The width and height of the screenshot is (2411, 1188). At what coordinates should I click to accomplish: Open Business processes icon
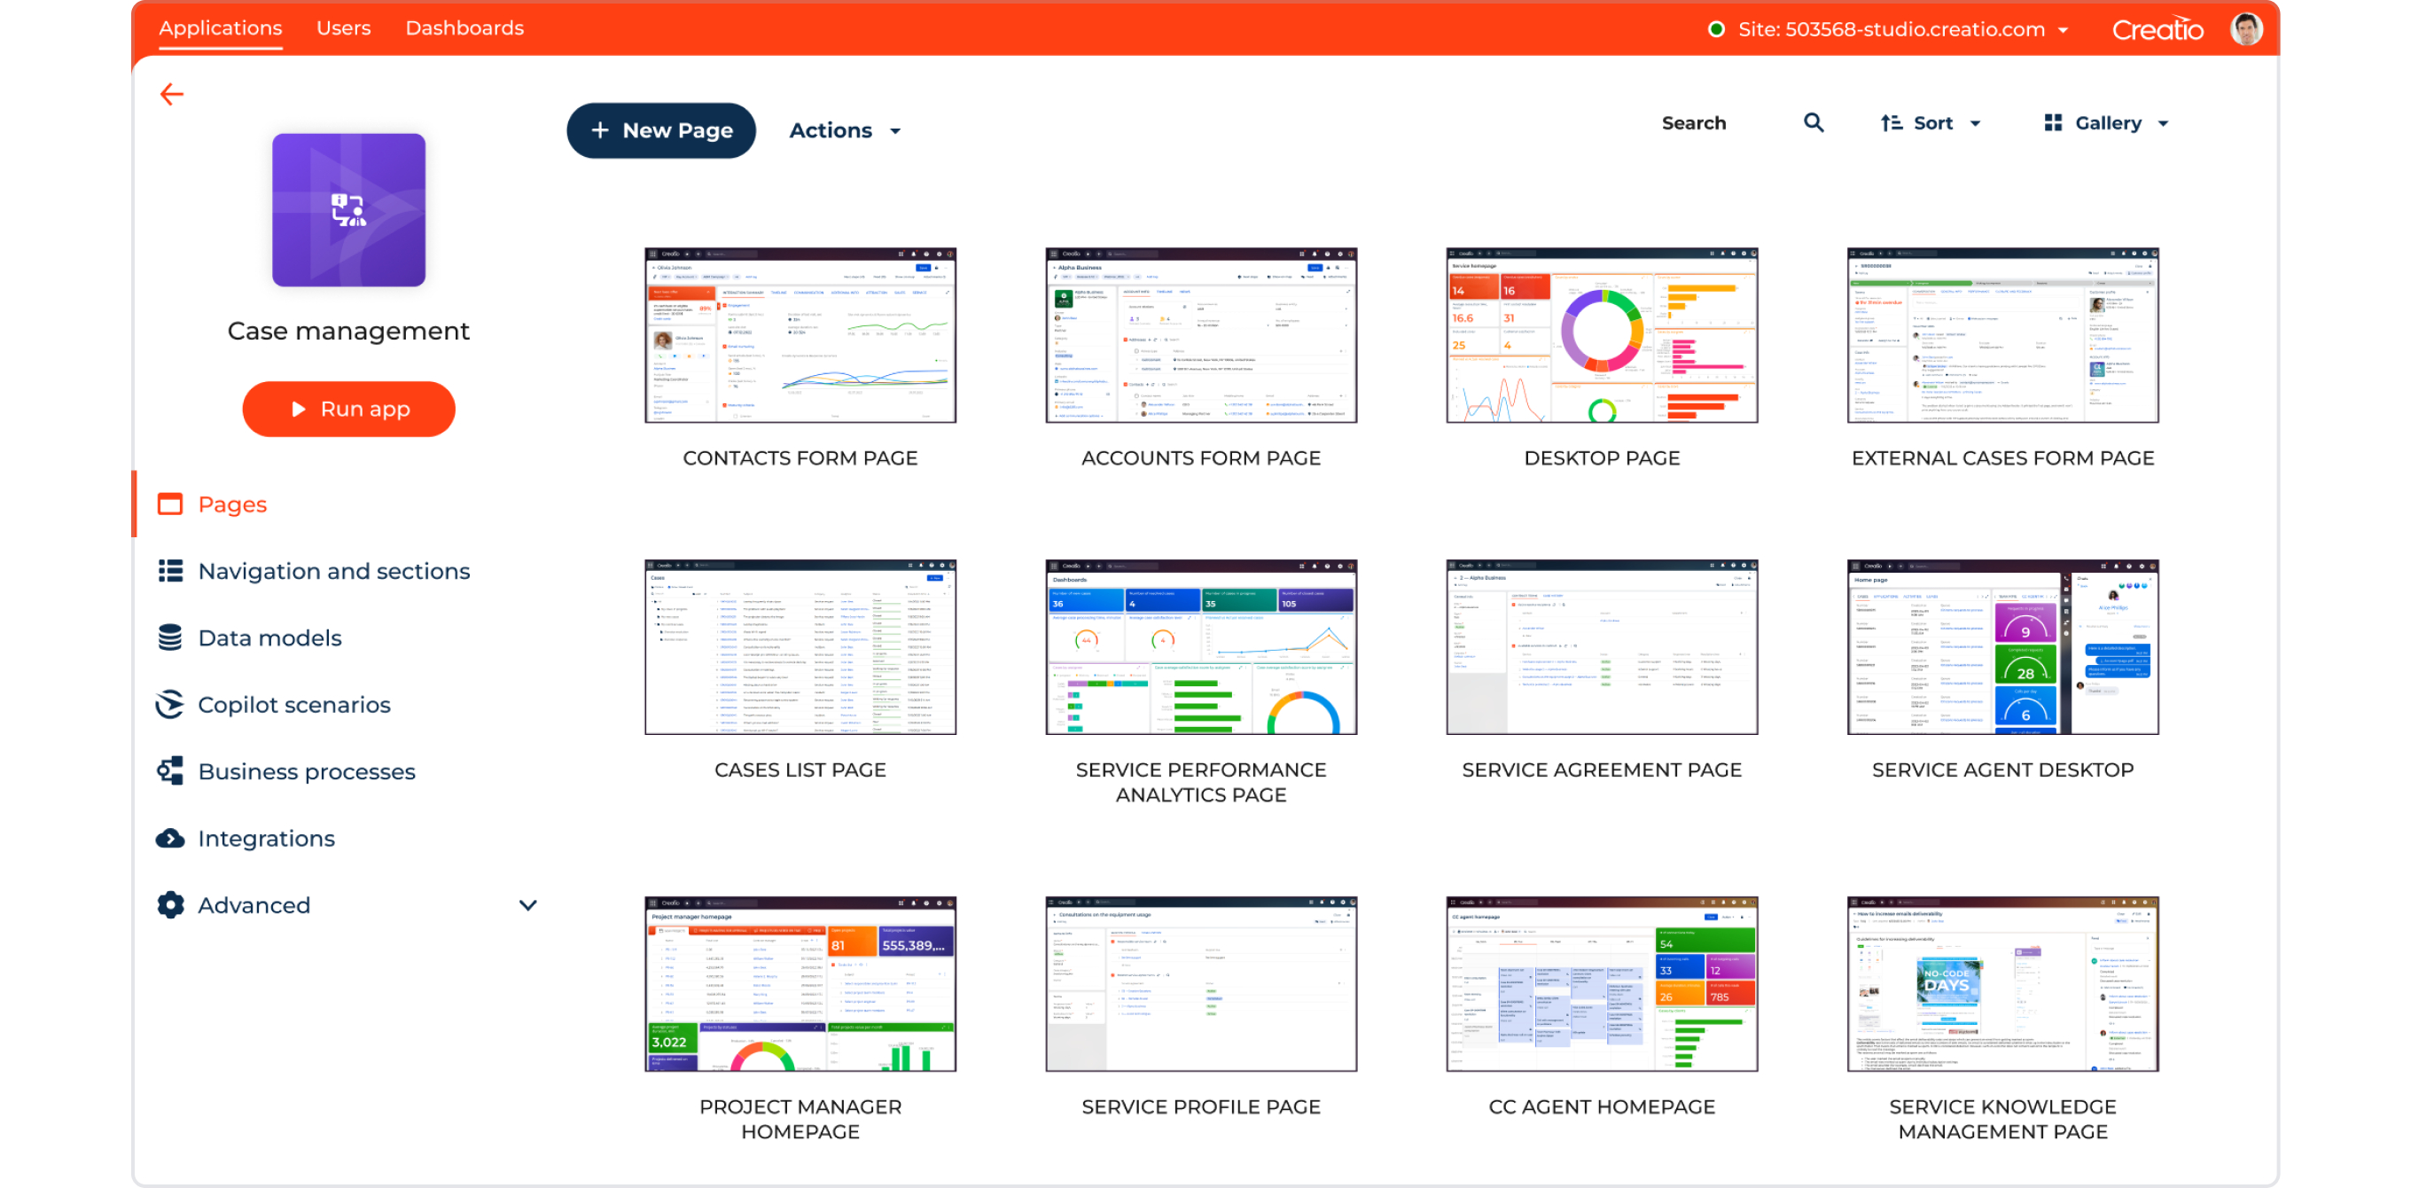pos(169,771)
